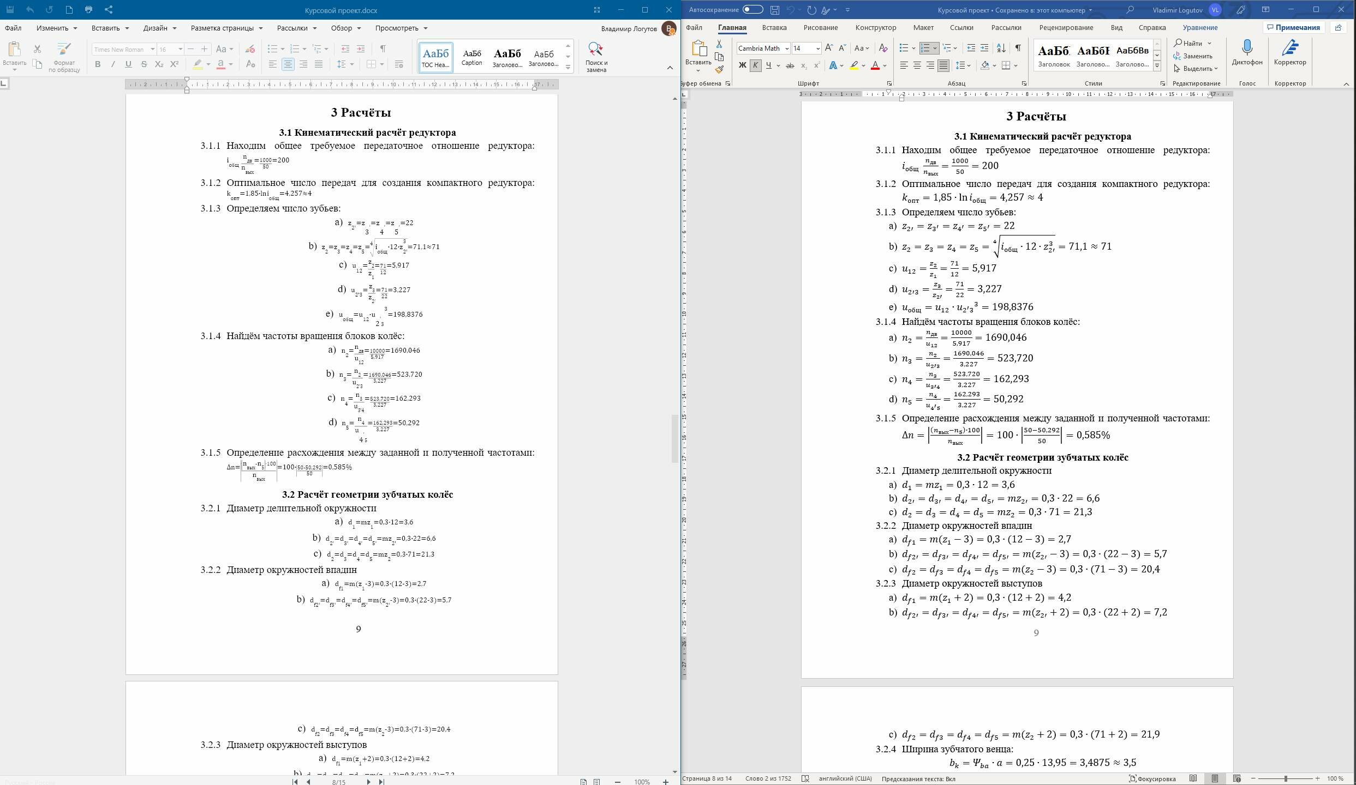Open the Рецензирование tab in Word

tap(1066, 27)
